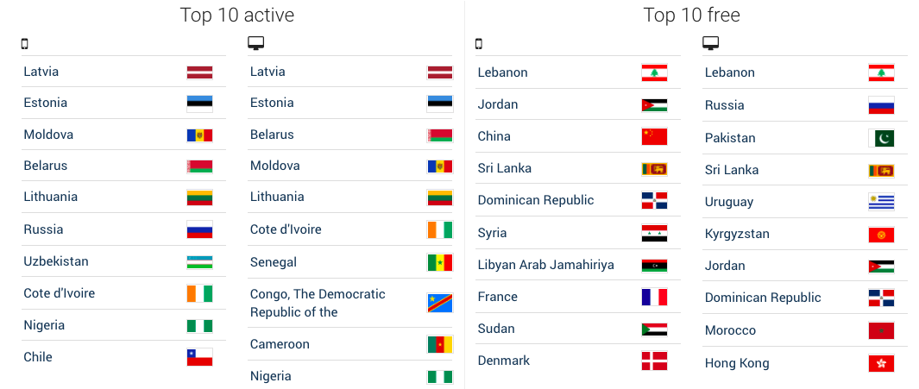Click the Chile flag icon
Image resolution: width=919 pixels, height=389 pixels.
(x=200, y=357)
